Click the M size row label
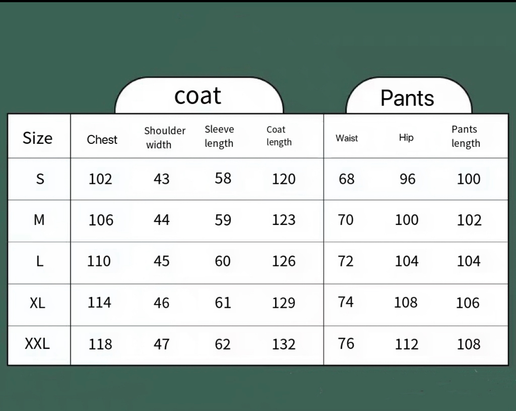This screenshot has height=411, width=516. tap(39, 220)
